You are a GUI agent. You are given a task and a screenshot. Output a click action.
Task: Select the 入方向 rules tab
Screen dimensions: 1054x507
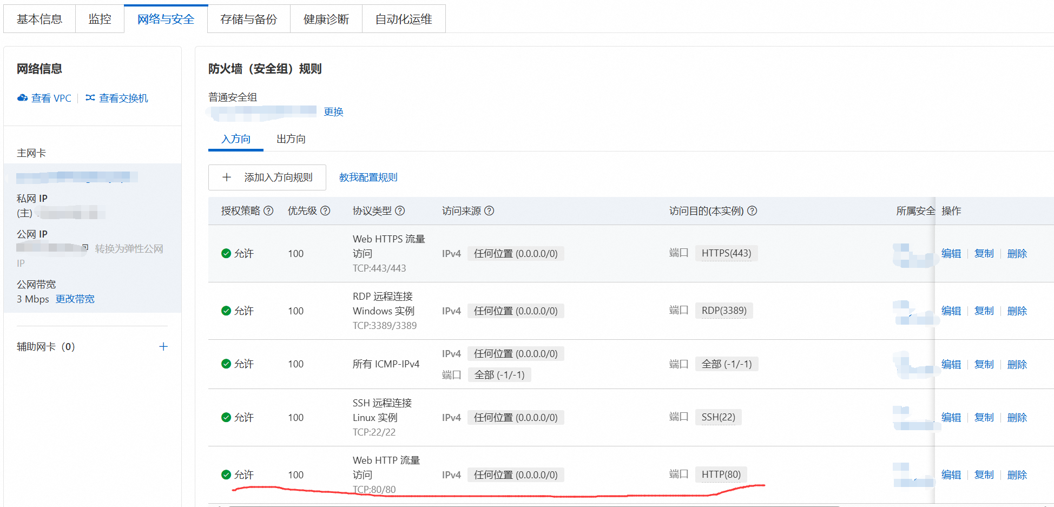(x=236, y=139)
